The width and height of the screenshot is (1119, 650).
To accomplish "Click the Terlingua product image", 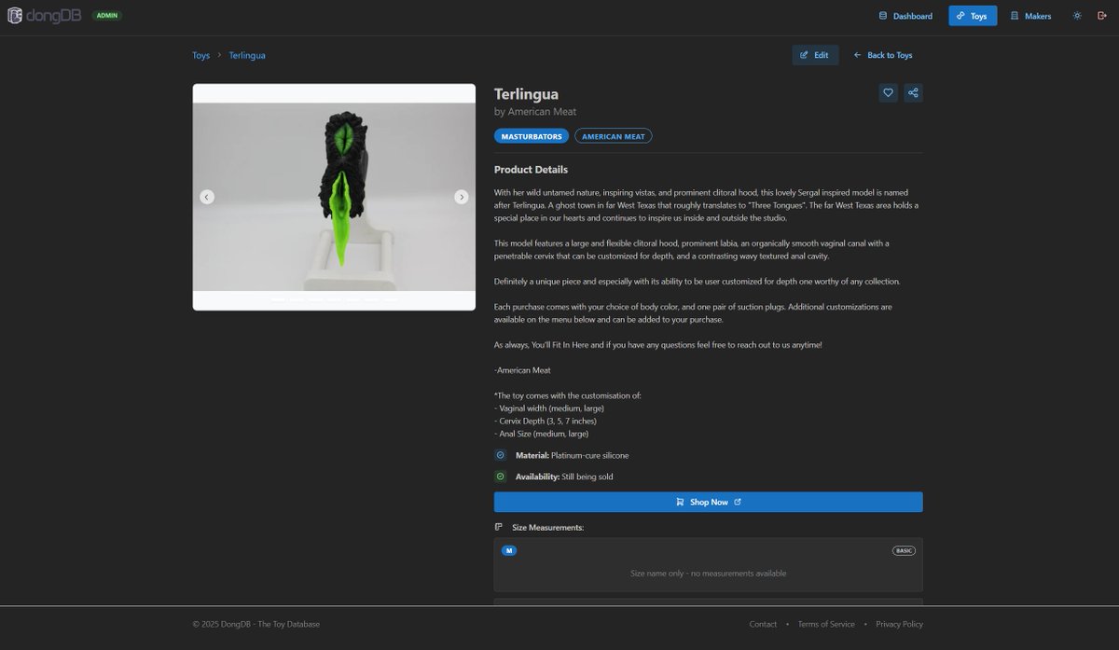I will 334,196.
